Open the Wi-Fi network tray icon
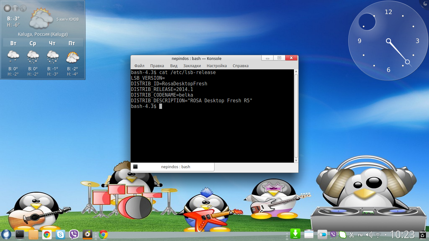The height and width of the screenshot is (241, 429). tap(378, 235)
